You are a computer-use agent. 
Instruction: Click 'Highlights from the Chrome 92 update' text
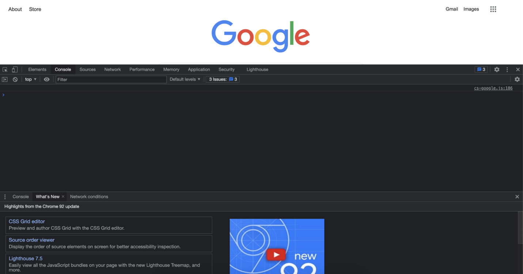point(42,206)
